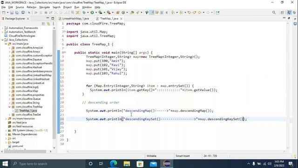Open the Navigate menu
The width and height of the screenshot is (298, 168).
(45, 7)
